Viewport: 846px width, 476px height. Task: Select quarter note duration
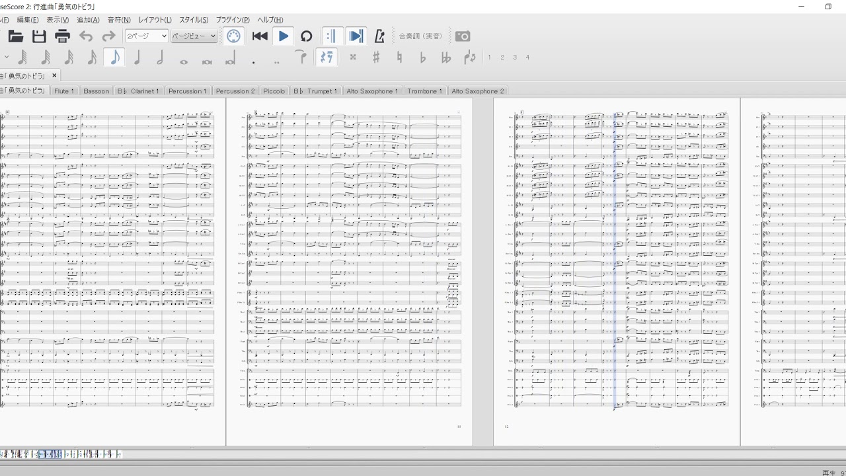click(x=137, y=58)
